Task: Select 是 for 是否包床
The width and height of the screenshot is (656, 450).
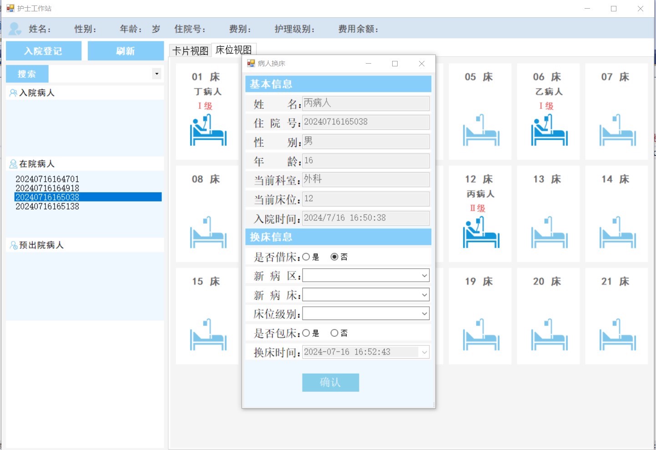Action: [x=306, y=333]
